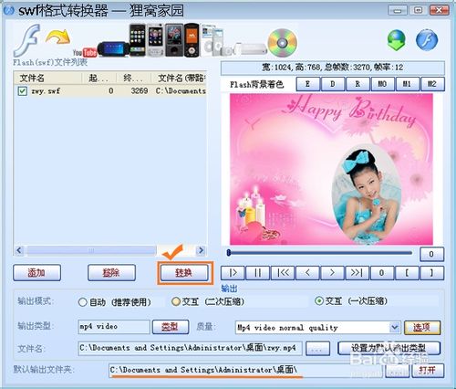Screen dimensions: 456x389
Task: Choose the YouTube output icon
Action: point(85,52)
